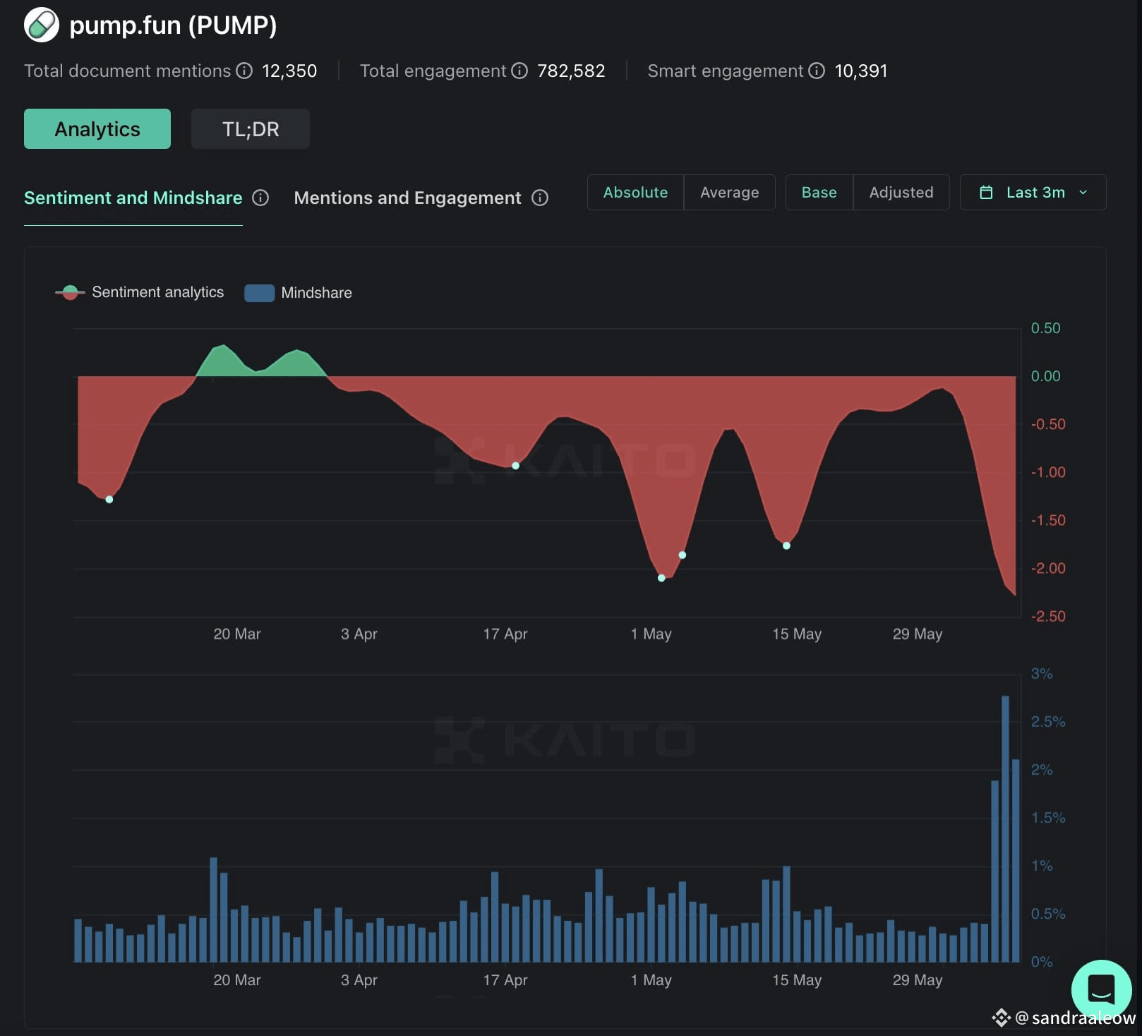Click the sentiment data point near 17 Apr

(515, 466)
